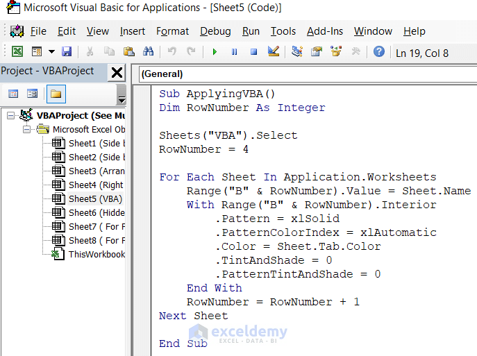Open Project Explorer toolbar icon
The image size is (477, 356).
coord(297,51)
